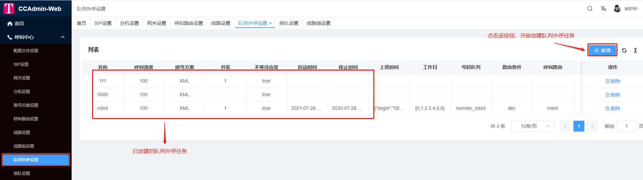The width and height of the screenshot is (643, 180).
Task: Click the CCAdmin-Web logo icon
Action: [x=9, y=9]
